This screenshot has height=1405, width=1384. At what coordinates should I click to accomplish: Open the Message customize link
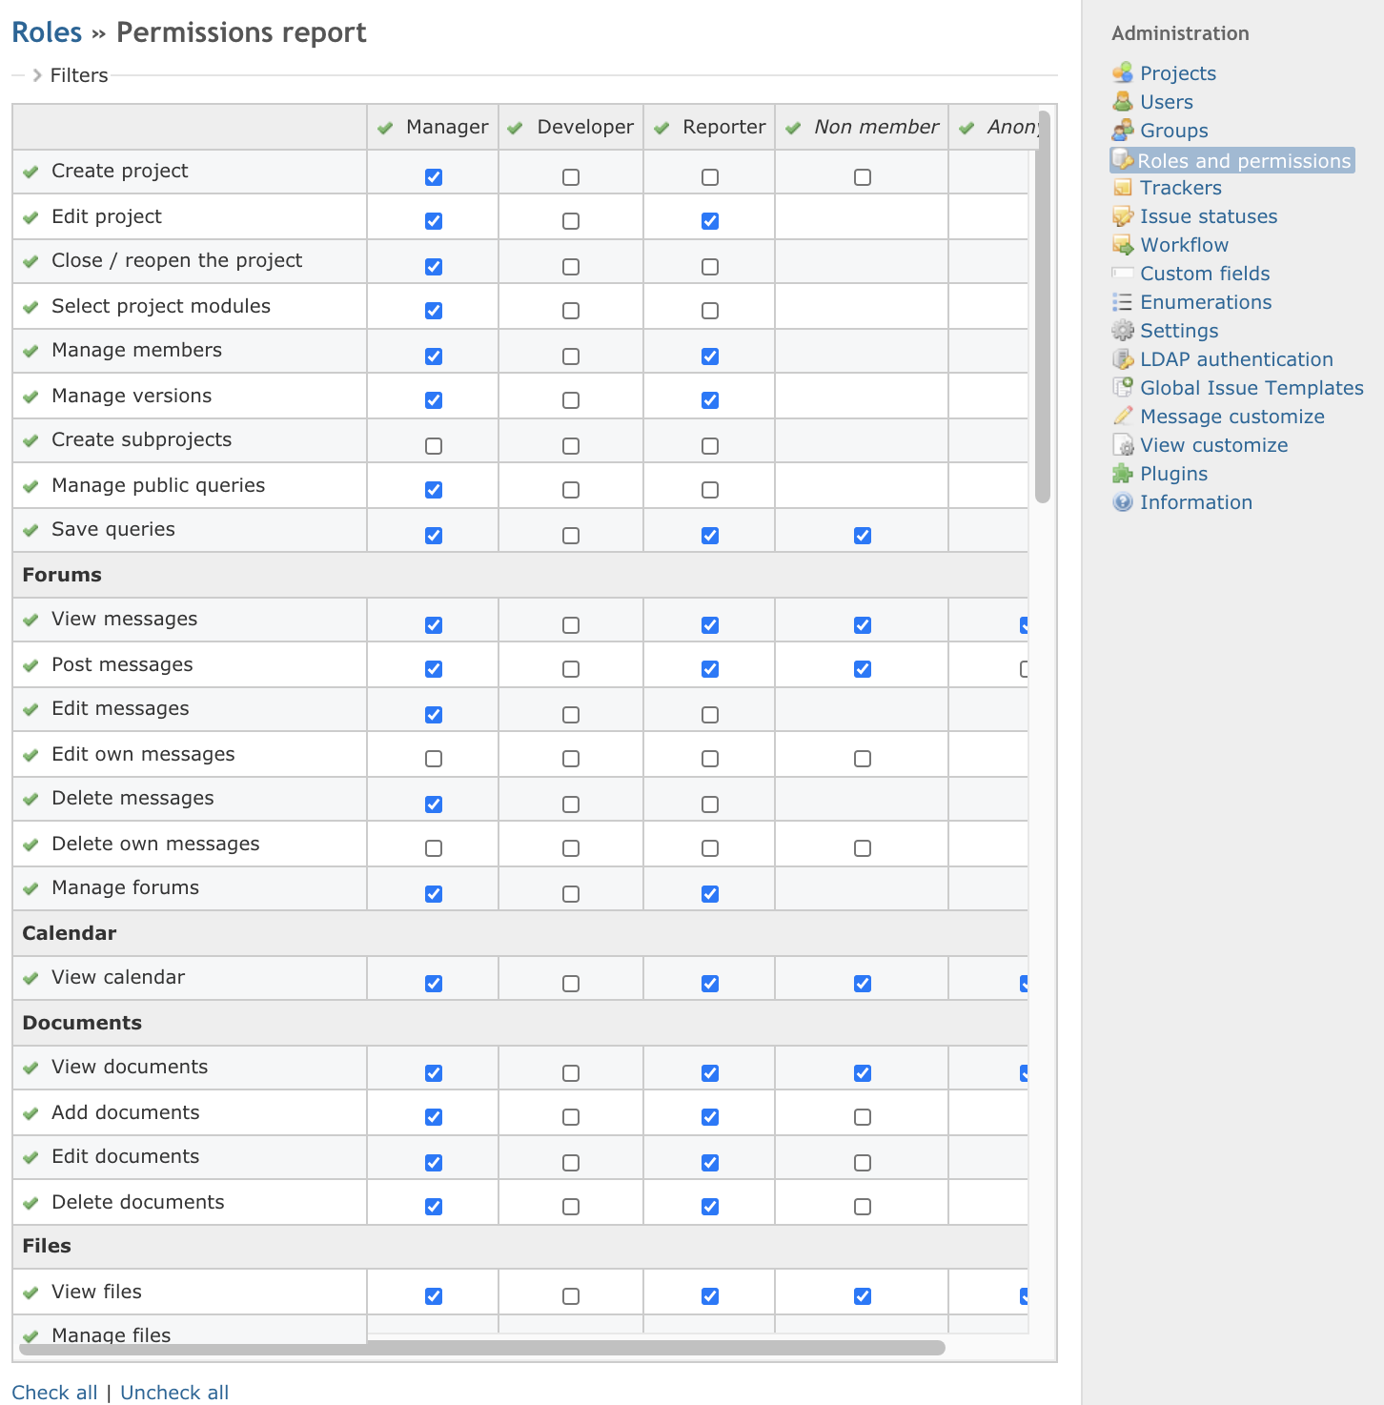(1232, 417)
